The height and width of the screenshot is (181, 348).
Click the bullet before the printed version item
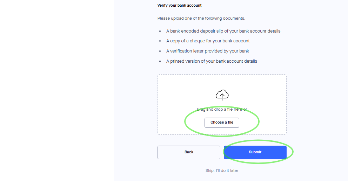point(160,61)
